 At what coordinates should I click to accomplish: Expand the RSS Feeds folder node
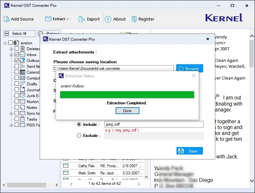tap(11, 125)
